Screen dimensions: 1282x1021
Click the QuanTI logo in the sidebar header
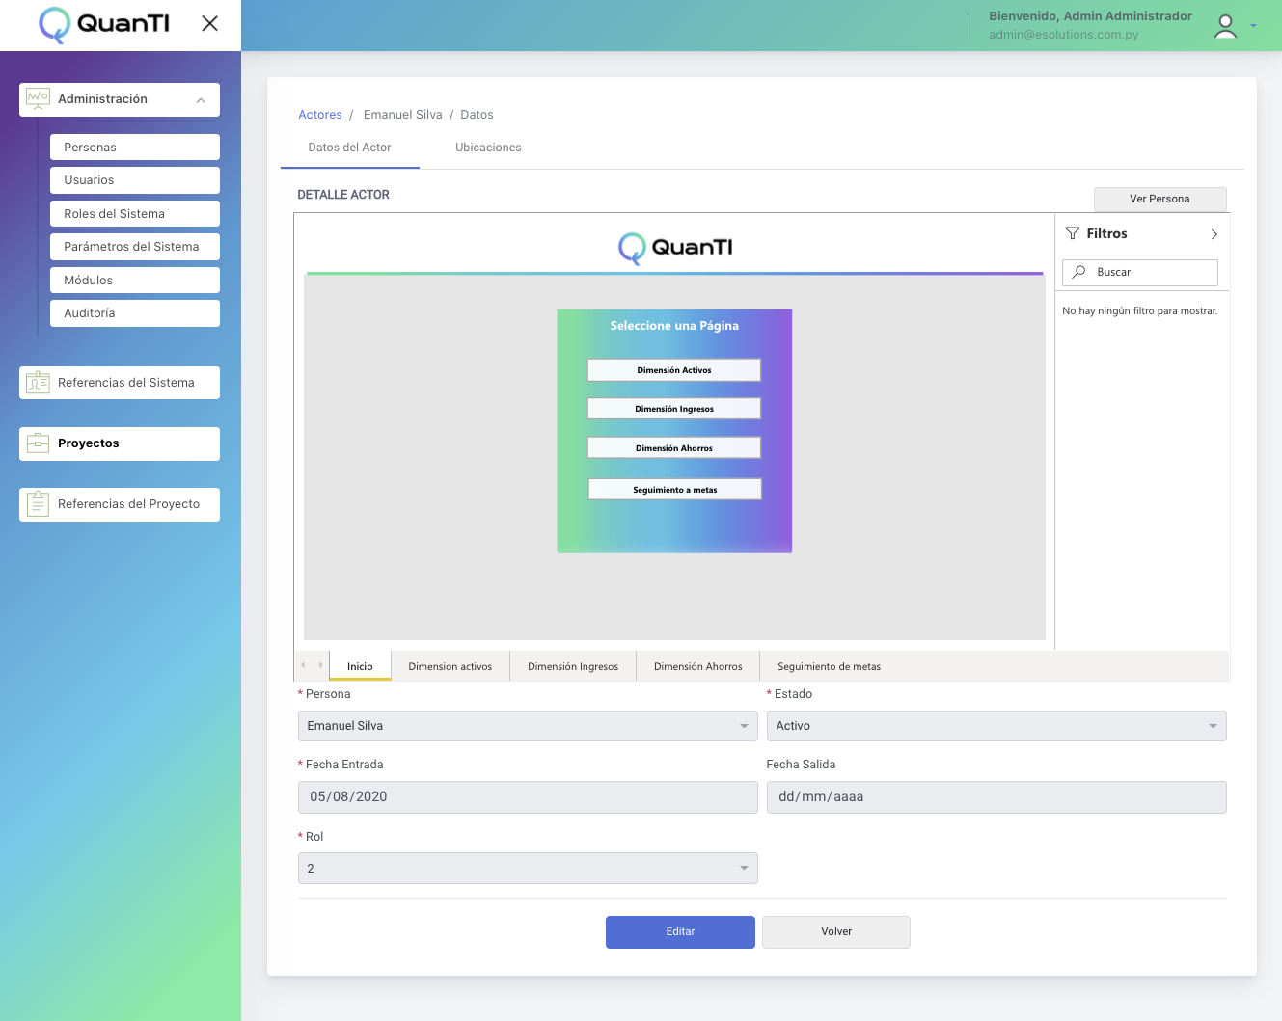click(x=104, y=24)
